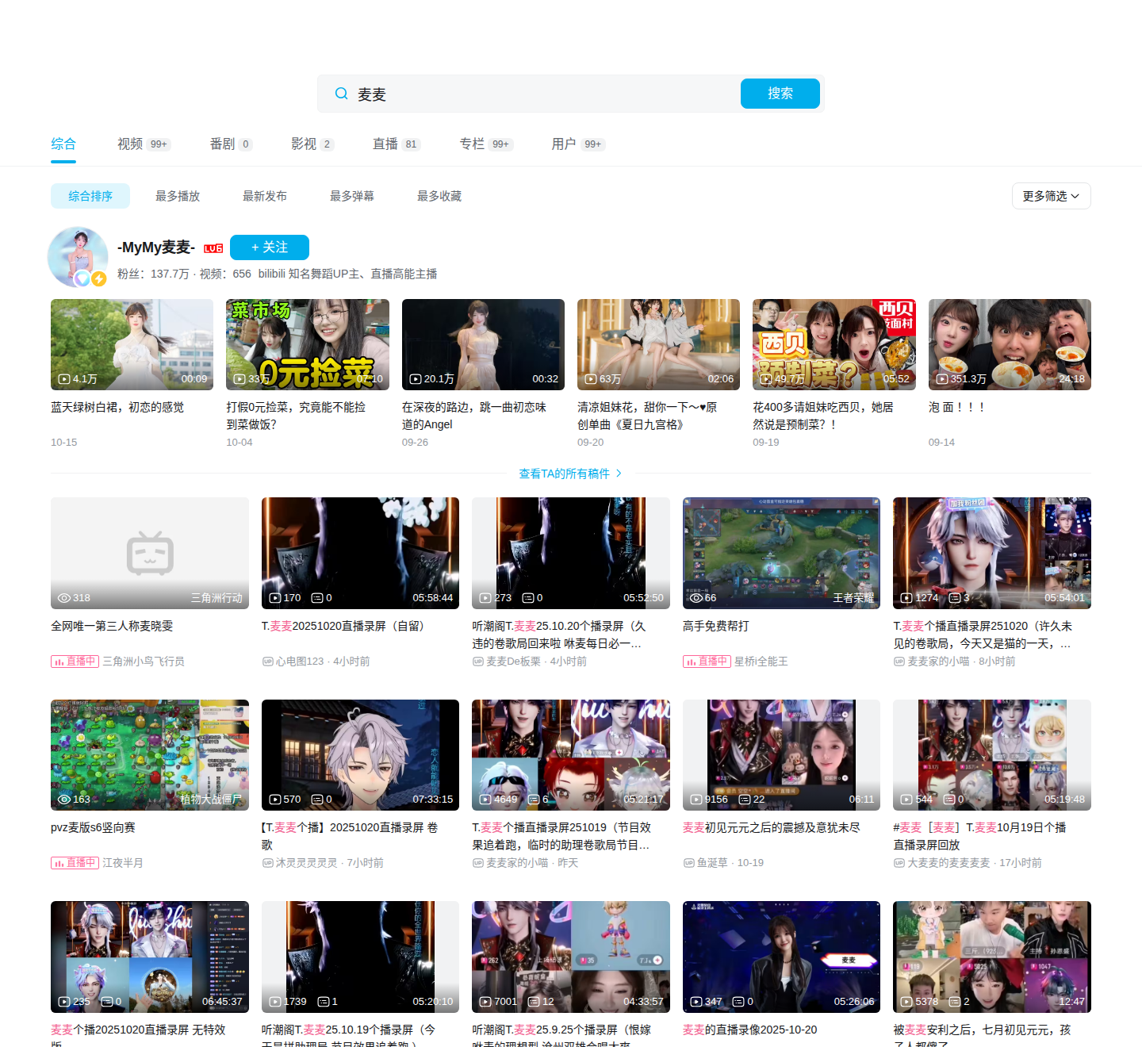Follow -MyMy麦麦- with the 关注 button

pos(270,247)
